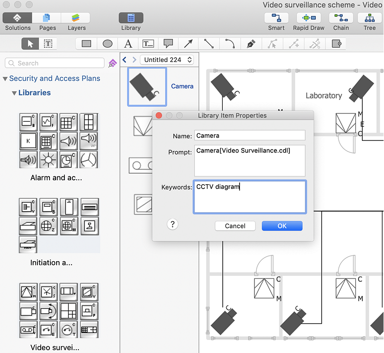
Task: Click the Keywords text area
Action: [x=250, y=197]
